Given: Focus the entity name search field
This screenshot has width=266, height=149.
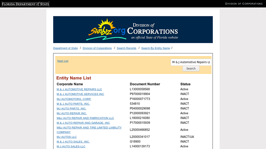Looking at the screenshot, I should click(191, 62).
